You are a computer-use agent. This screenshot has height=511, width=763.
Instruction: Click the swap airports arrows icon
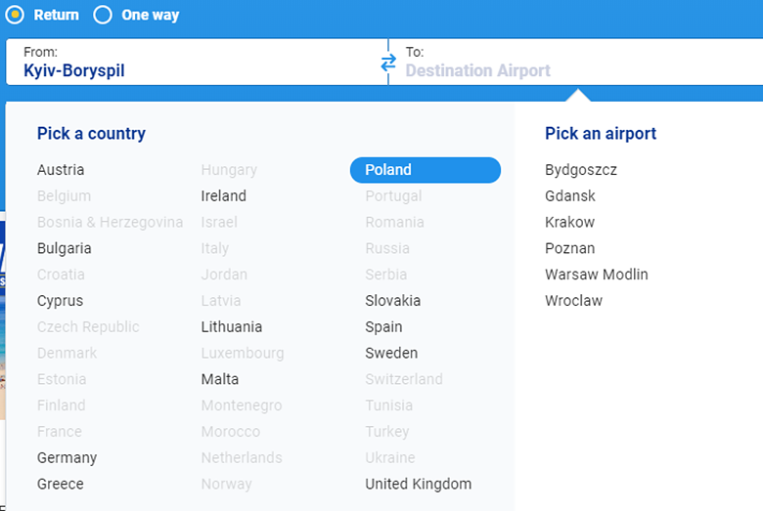[388, 63]
